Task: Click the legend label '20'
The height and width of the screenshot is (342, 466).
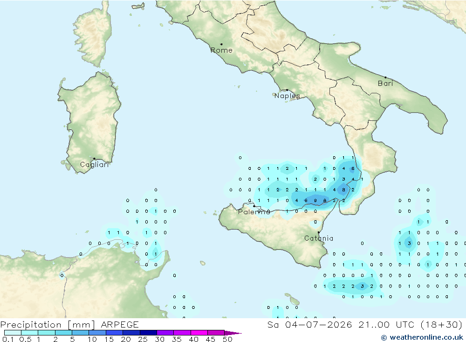Action: [126, 339]
